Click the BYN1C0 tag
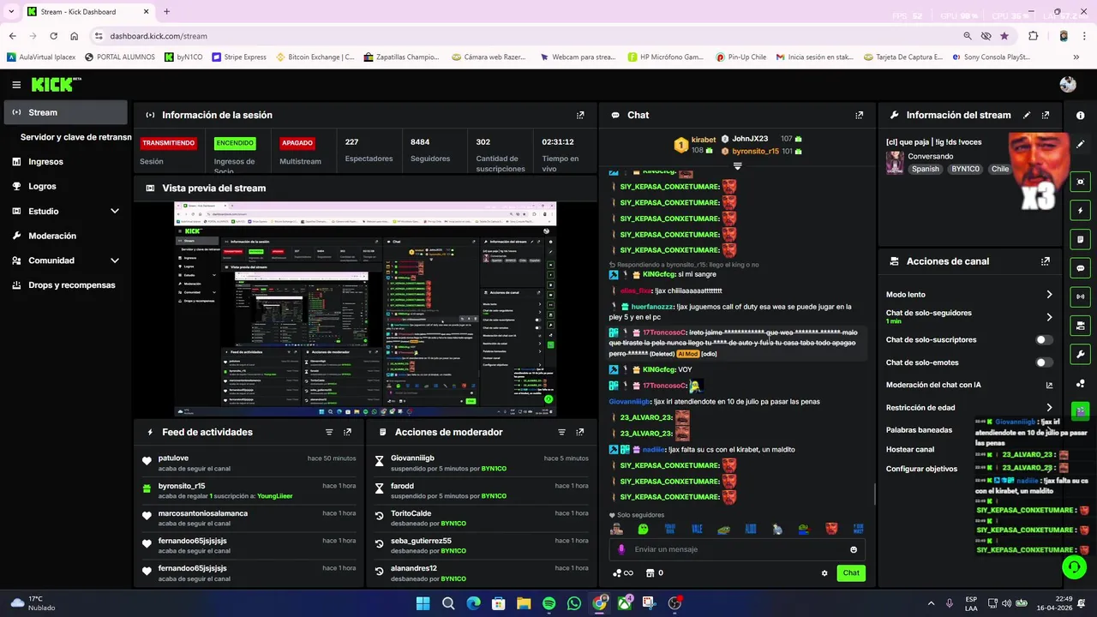1097x617 pixels. (965, 170)
